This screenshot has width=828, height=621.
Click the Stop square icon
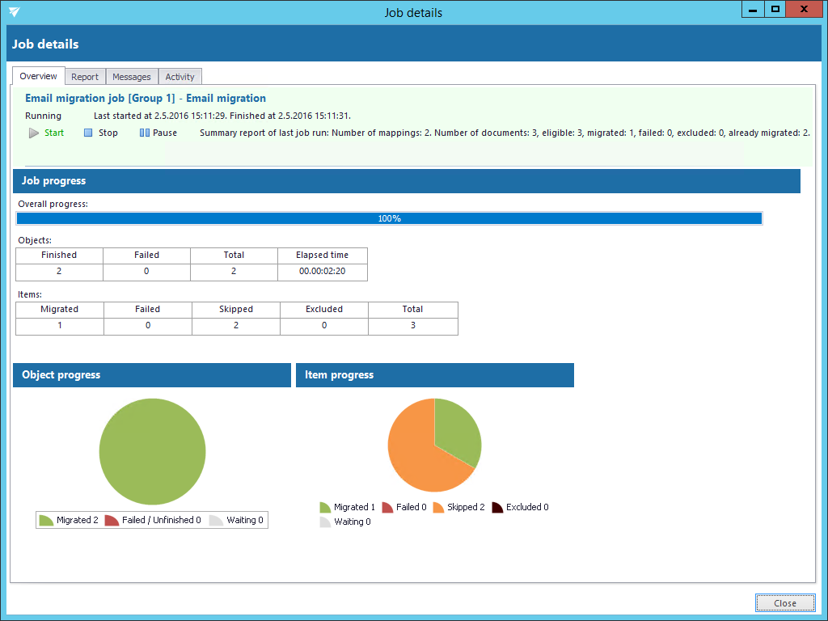pos(88,133)
